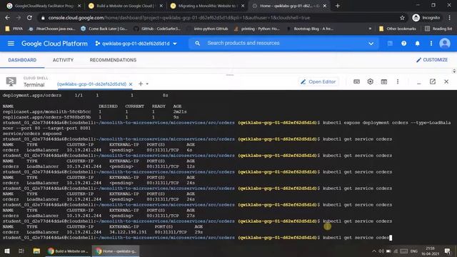Image resolution: width=457 pixels, height=257 pixels.
Task: Go back with the browser back arrow
Action: coord(8,18)
